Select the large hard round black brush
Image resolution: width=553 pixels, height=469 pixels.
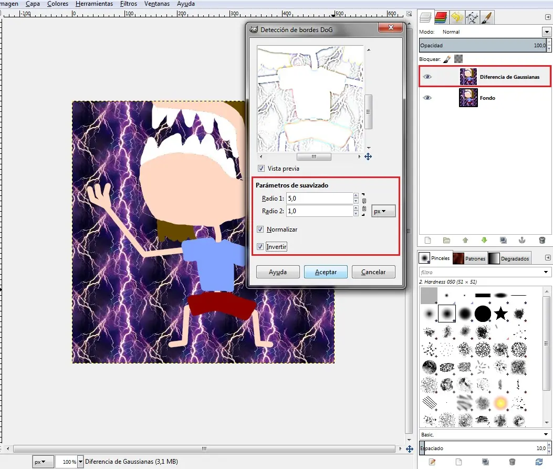[483, 313]
